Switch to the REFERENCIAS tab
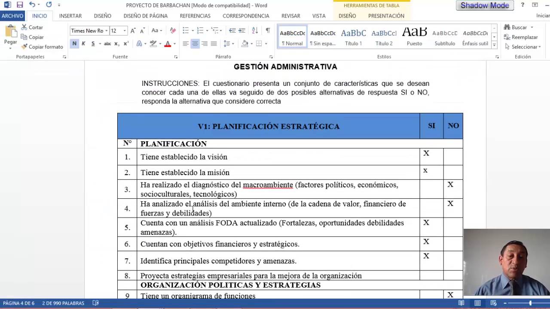This screenshot has height=309, width=550. pyautogui.click(x=195, y=16)
